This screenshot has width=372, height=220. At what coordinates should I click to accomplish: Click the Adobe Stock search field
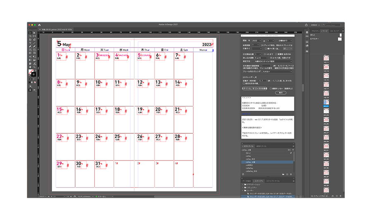[331, 25]
